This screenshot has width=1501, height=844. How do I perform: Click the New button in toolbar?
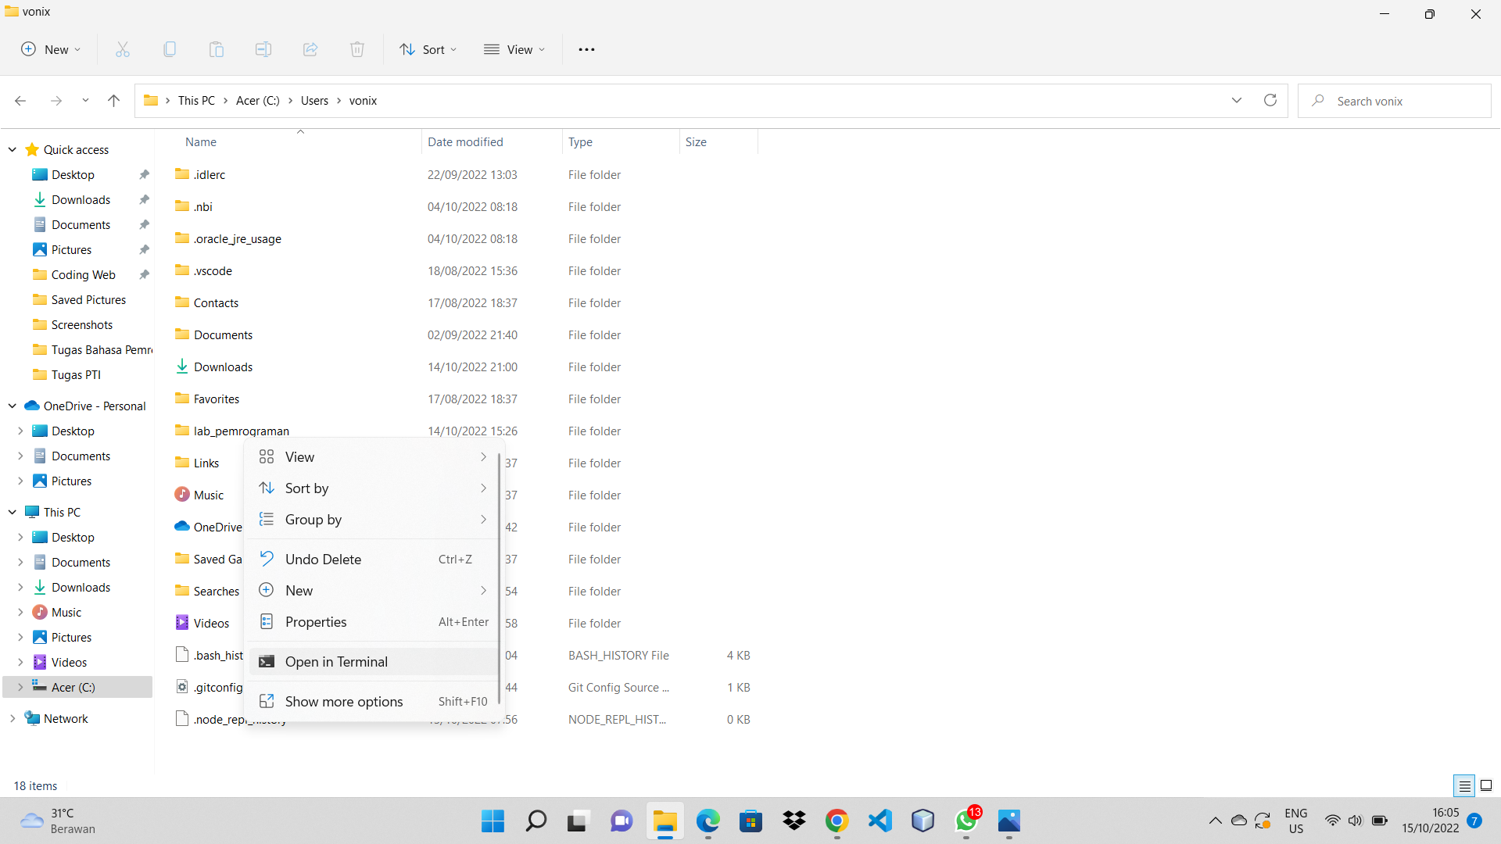(50, 49)
